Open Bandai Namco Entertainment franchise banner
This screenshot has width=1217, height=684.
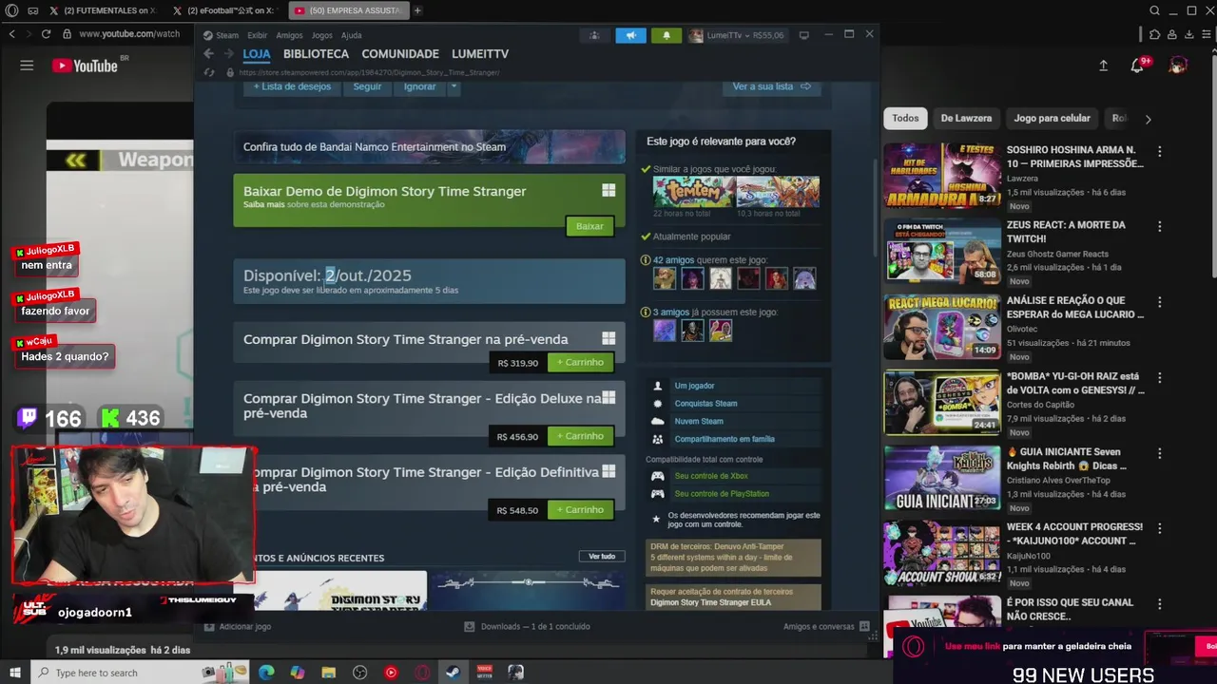pos(429,146)
